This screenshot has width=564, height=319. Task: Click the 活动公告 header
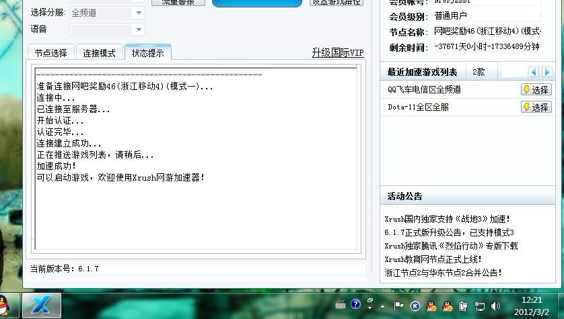[x=404, y=196]
